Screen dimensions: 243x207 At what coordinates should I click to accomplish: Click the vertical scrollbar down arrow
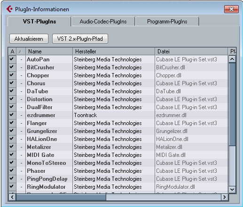(x=232, y=190)
